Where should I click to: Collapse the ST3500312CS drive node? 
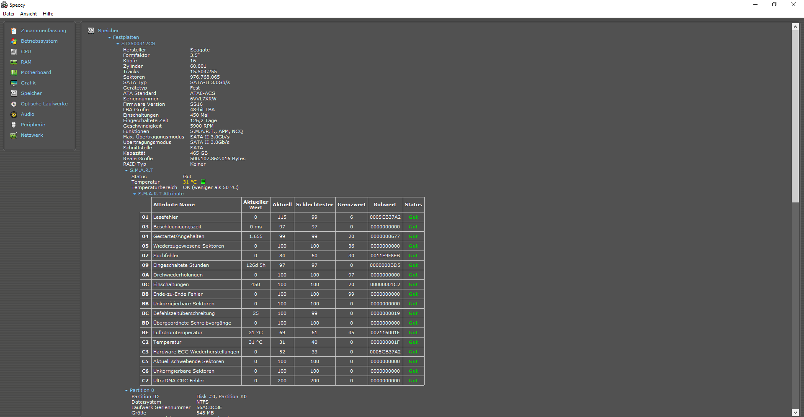(x=118, y=44)
